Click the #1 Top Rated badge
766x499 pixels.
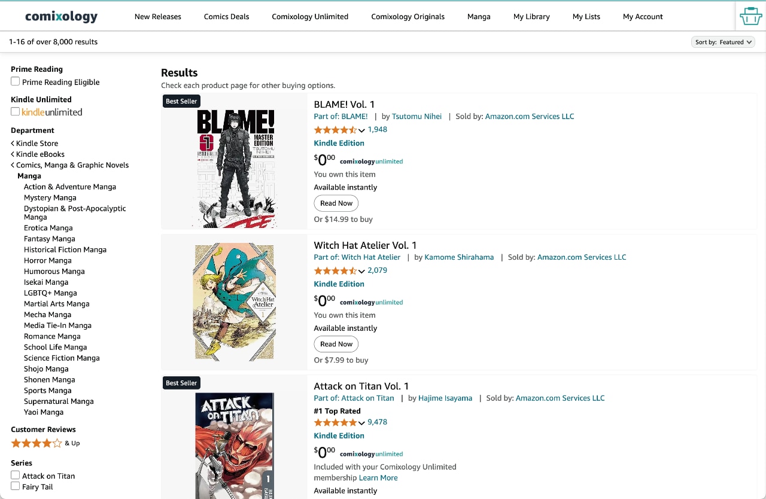pyautogui.click(x=337, y=411)
